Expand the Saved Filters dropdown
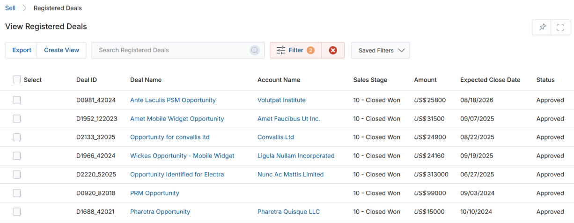The width and height of the screenshot is (574, 223). point(380,50)
